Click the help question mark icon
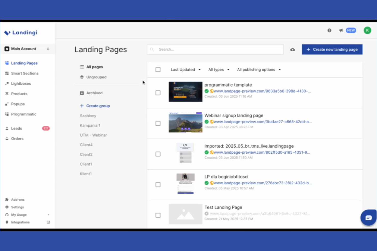377x251 pixels. pos(329,30)
